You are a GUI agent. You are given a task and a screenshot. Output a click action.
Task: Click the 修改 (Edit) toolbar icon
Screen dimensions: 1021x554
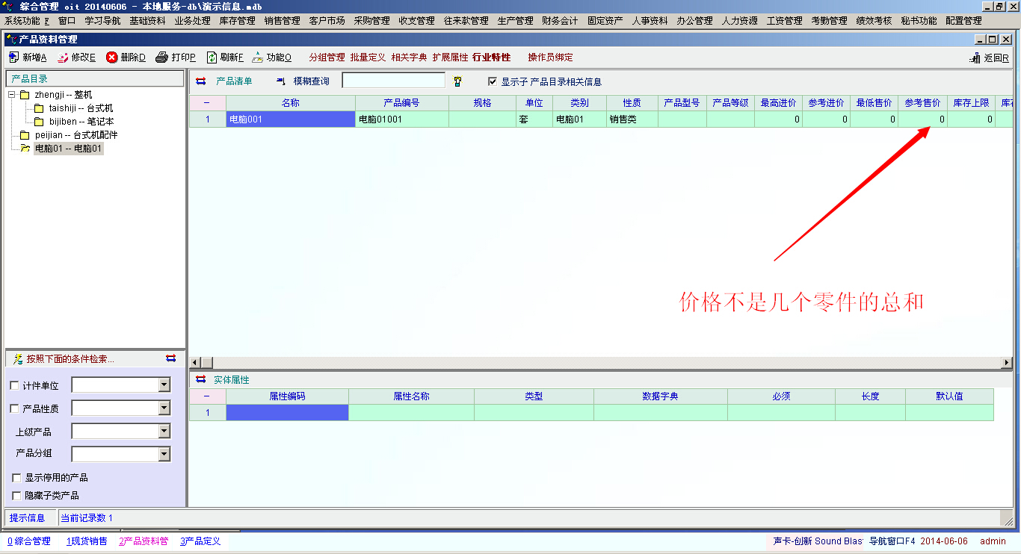click(63, 57)
